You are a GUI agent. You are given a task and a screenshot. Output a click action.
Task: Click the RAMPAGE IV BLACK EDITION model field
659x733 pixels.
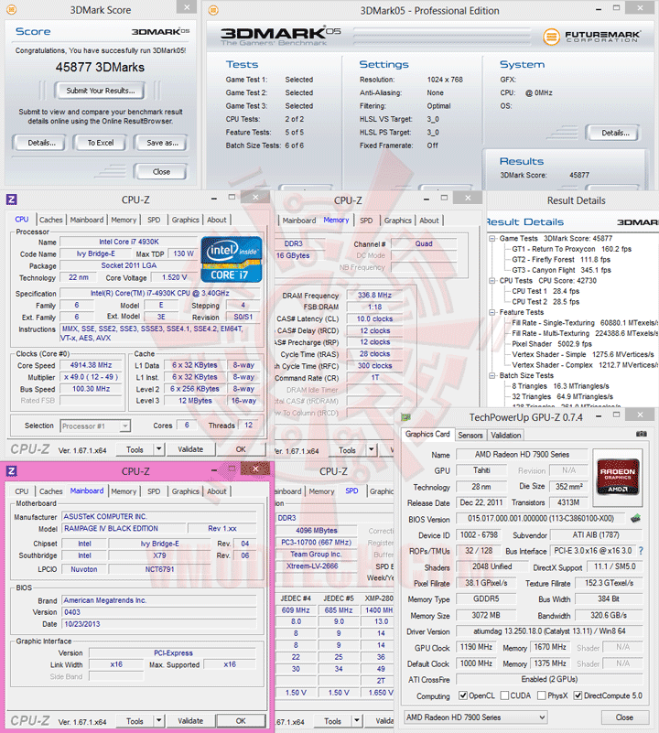[x=124, y=528]
